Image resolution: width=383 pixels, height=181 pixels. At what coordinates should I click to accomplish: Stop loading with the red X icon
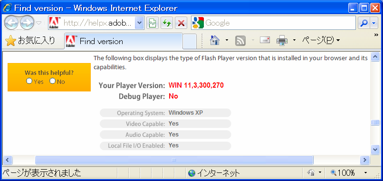[181, 23]
